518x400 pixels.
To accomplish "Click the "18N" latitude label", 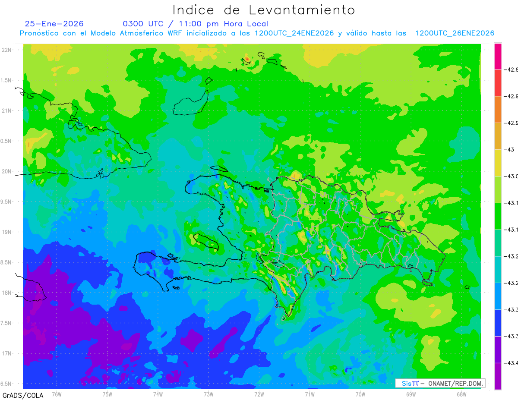I will pyautogui.click(x=7, y=293).
